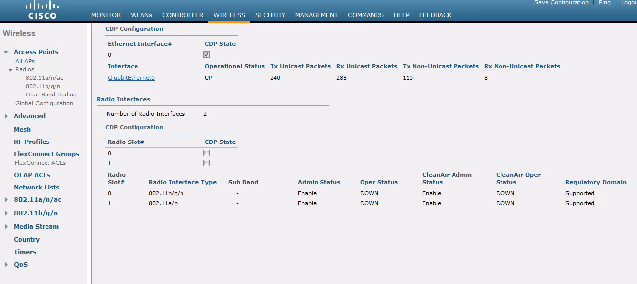Image resolution: width=637 pixels, height=284 pixels.
Task: Open Dual-Band Radios page
Action: (51, 95)
